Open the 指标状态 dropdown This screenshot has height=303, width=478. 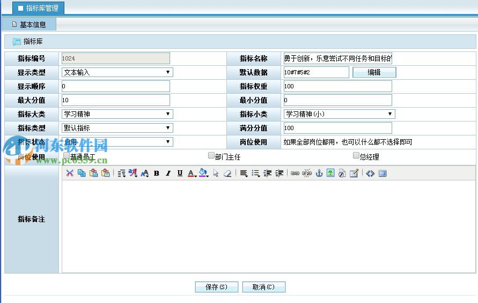pos(117,142)
